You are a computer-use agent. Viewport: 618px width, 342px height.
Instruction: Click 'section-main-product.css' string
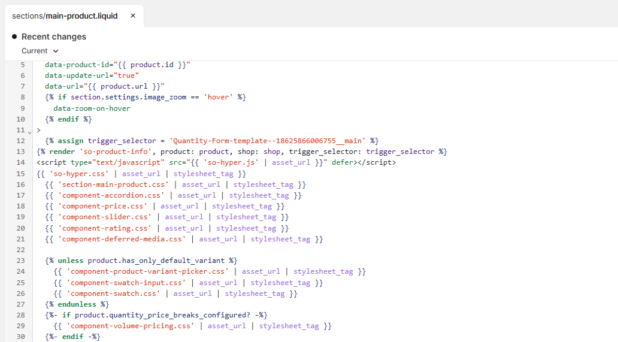click(x=113, y=184)
